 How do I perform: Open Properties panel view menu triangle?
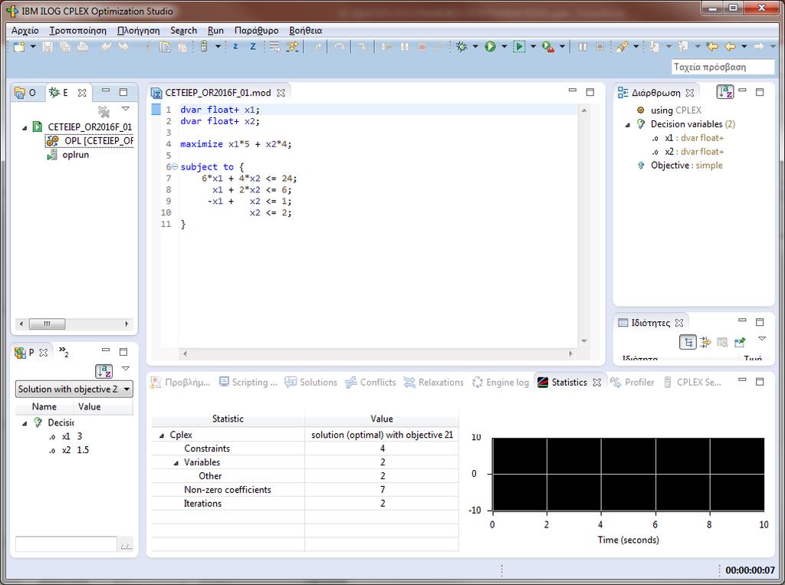762,339
